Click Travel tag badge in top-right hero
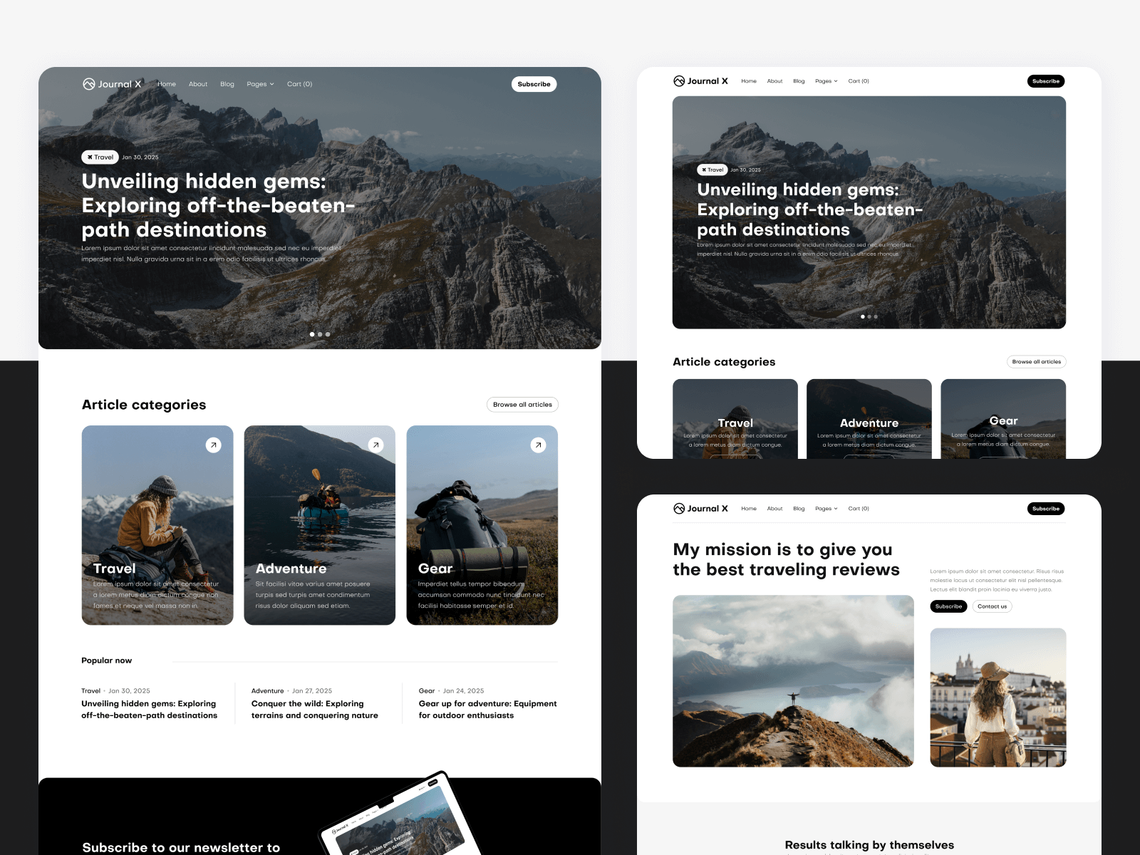This screenshot has width=1140, height=855. pyautogui.click(x=712, y=170)
